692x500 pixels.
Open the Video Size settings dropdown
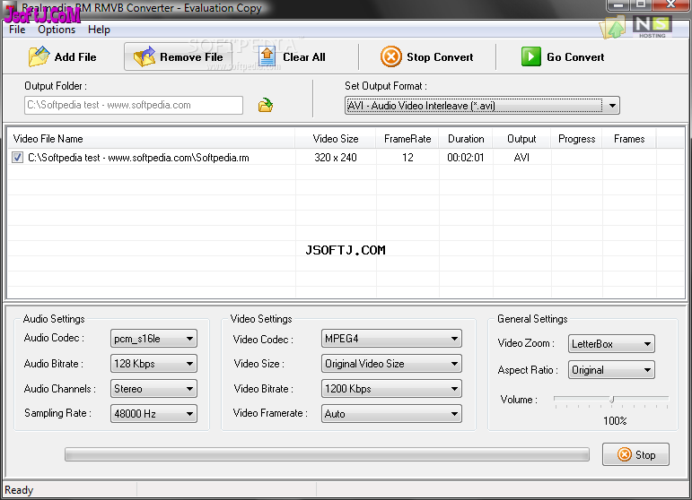pyautogui.click(x=391, y=364)
